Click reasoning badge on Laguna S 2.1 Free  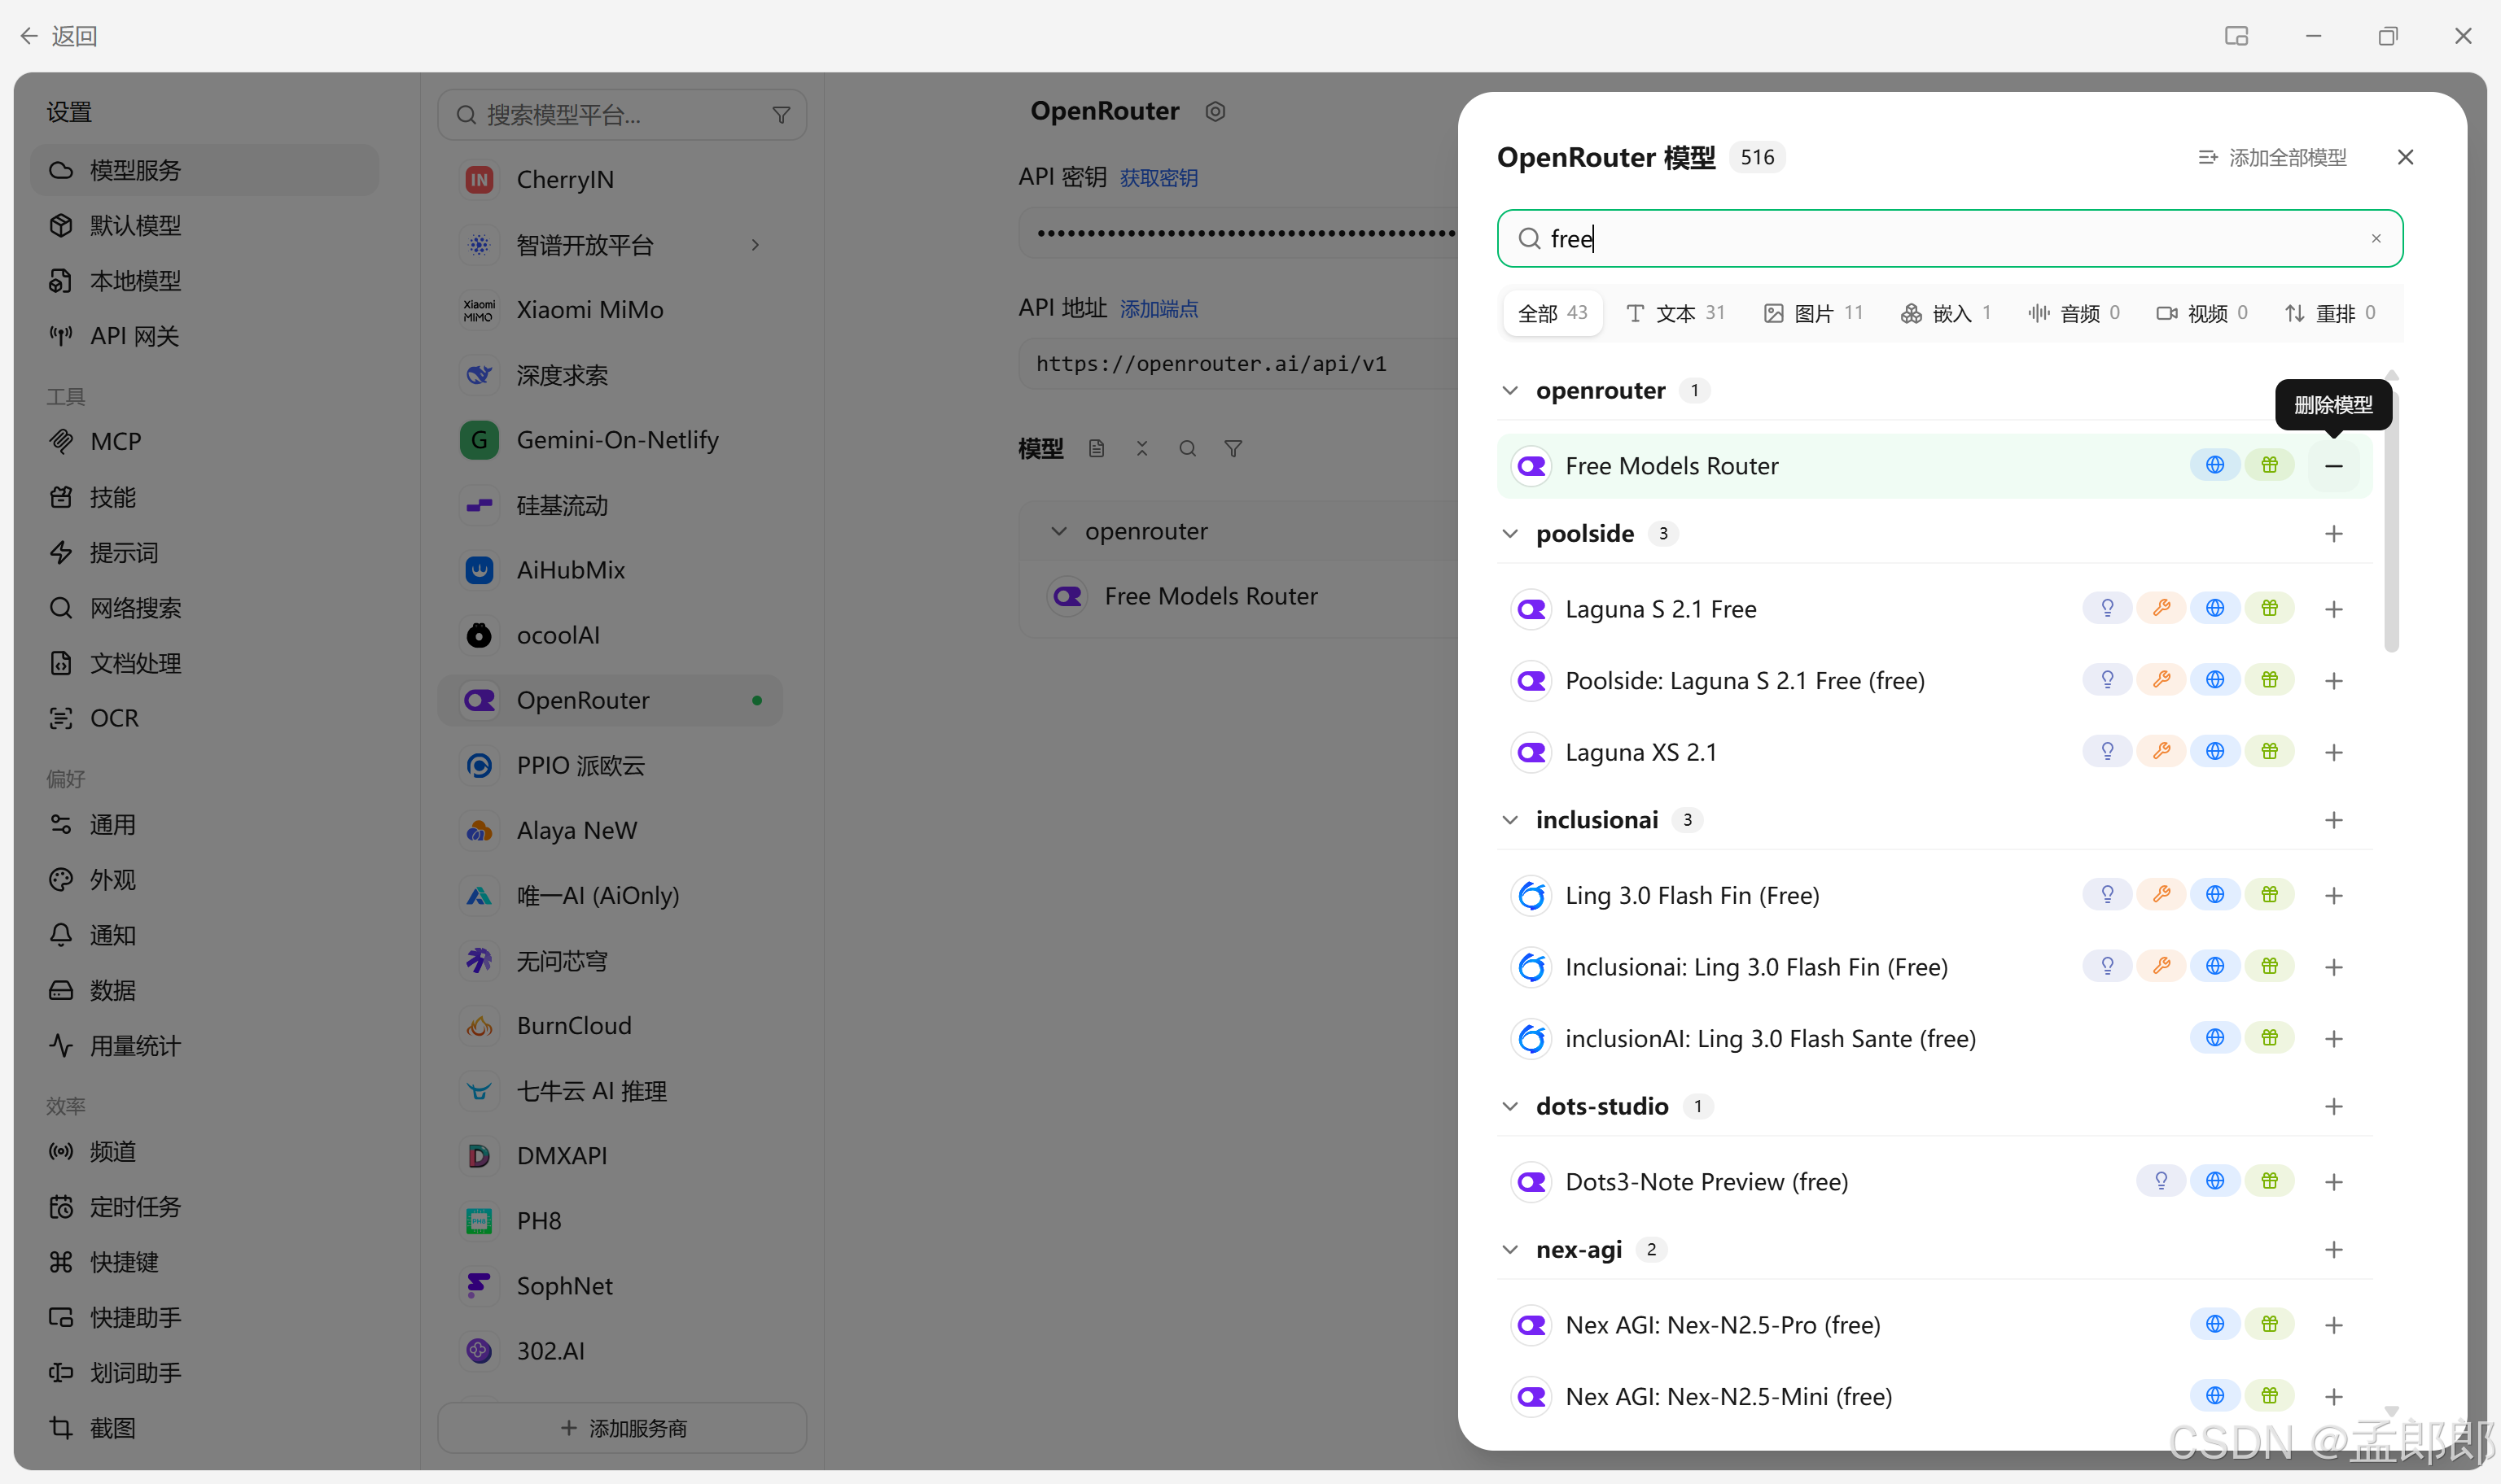coord(2107,609)
